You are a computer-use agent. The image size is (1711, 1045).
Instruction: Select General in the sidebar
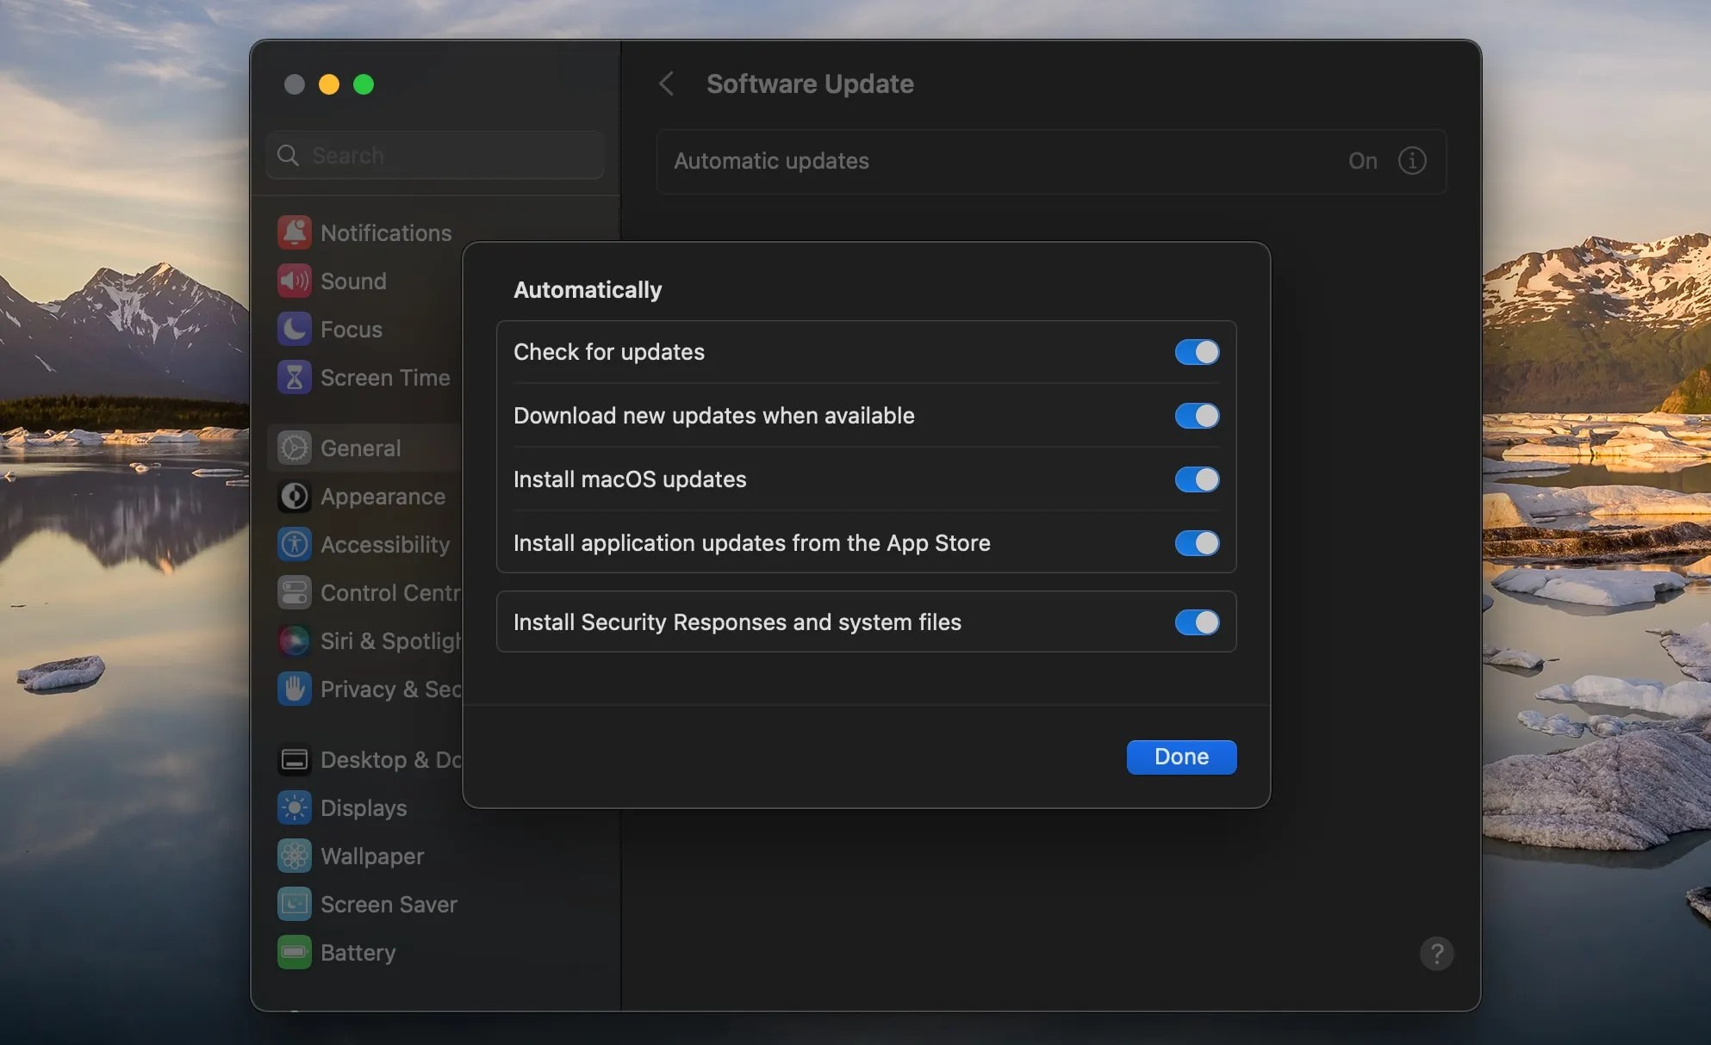pos(360,448)
